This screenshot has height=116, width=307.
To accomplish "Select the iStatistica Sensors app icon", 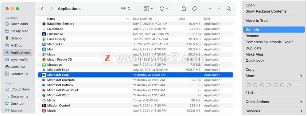I will [x=44, y=24].
